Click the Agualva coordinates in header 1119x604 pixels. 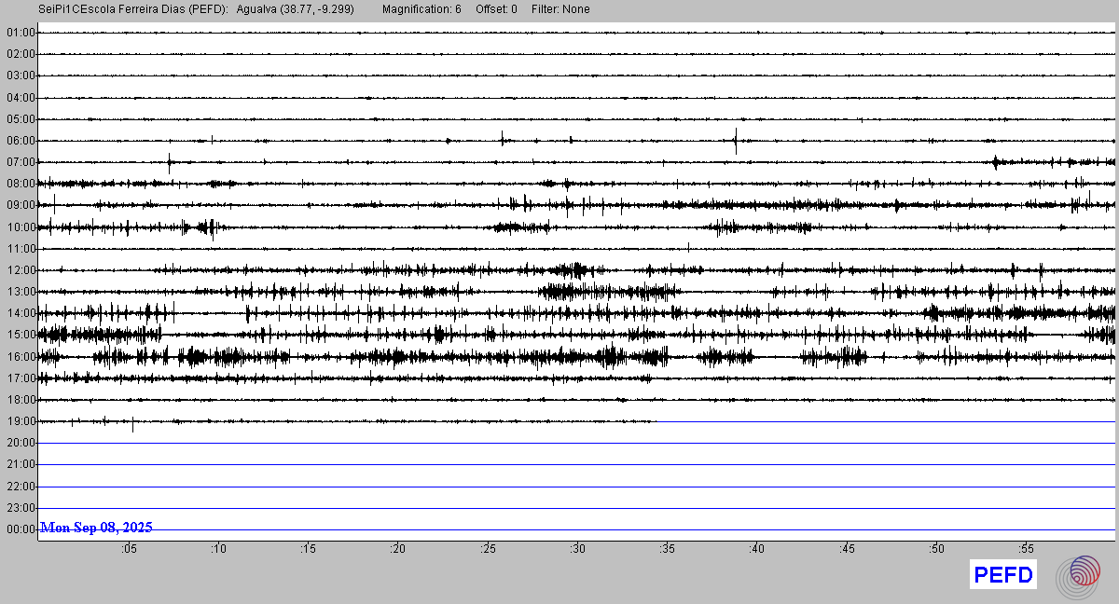[x=295, y=9]
